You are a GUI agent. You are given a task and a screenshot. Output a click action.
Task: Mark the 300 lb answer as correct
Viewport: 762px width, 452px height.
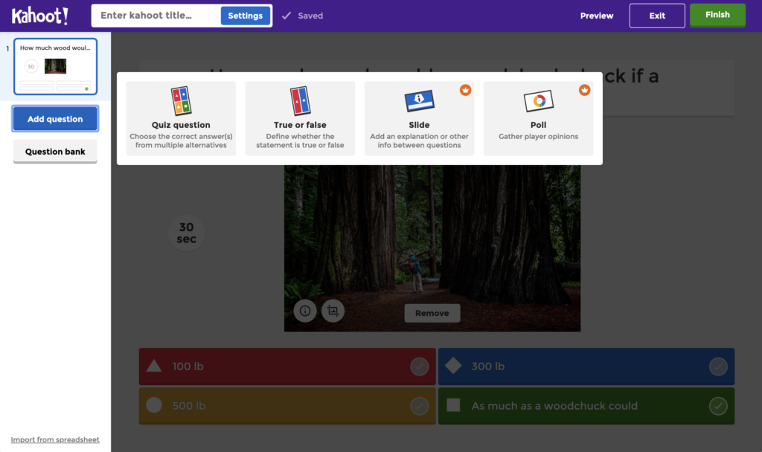pos(717,367)
